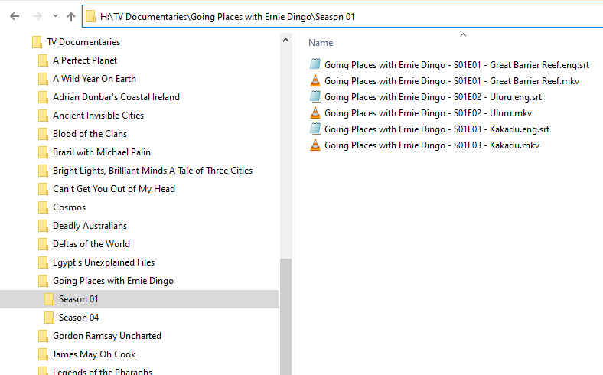
Task: Sort by the Name column header
Action: (x=321, y=43)
